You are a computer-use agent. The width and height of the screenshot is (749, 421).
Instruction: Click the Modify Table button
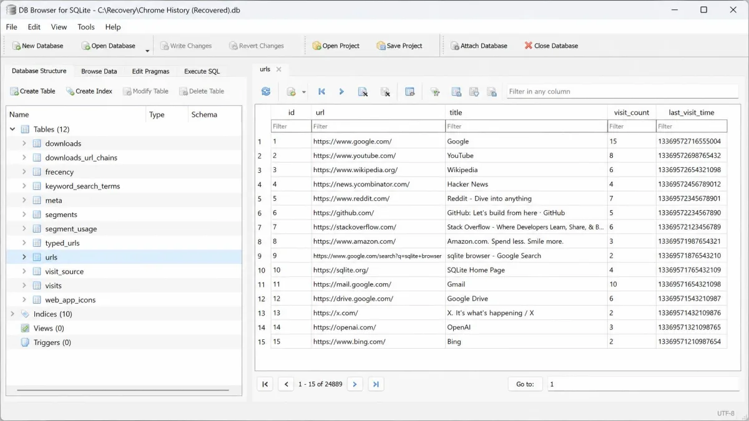pos(145,91)
